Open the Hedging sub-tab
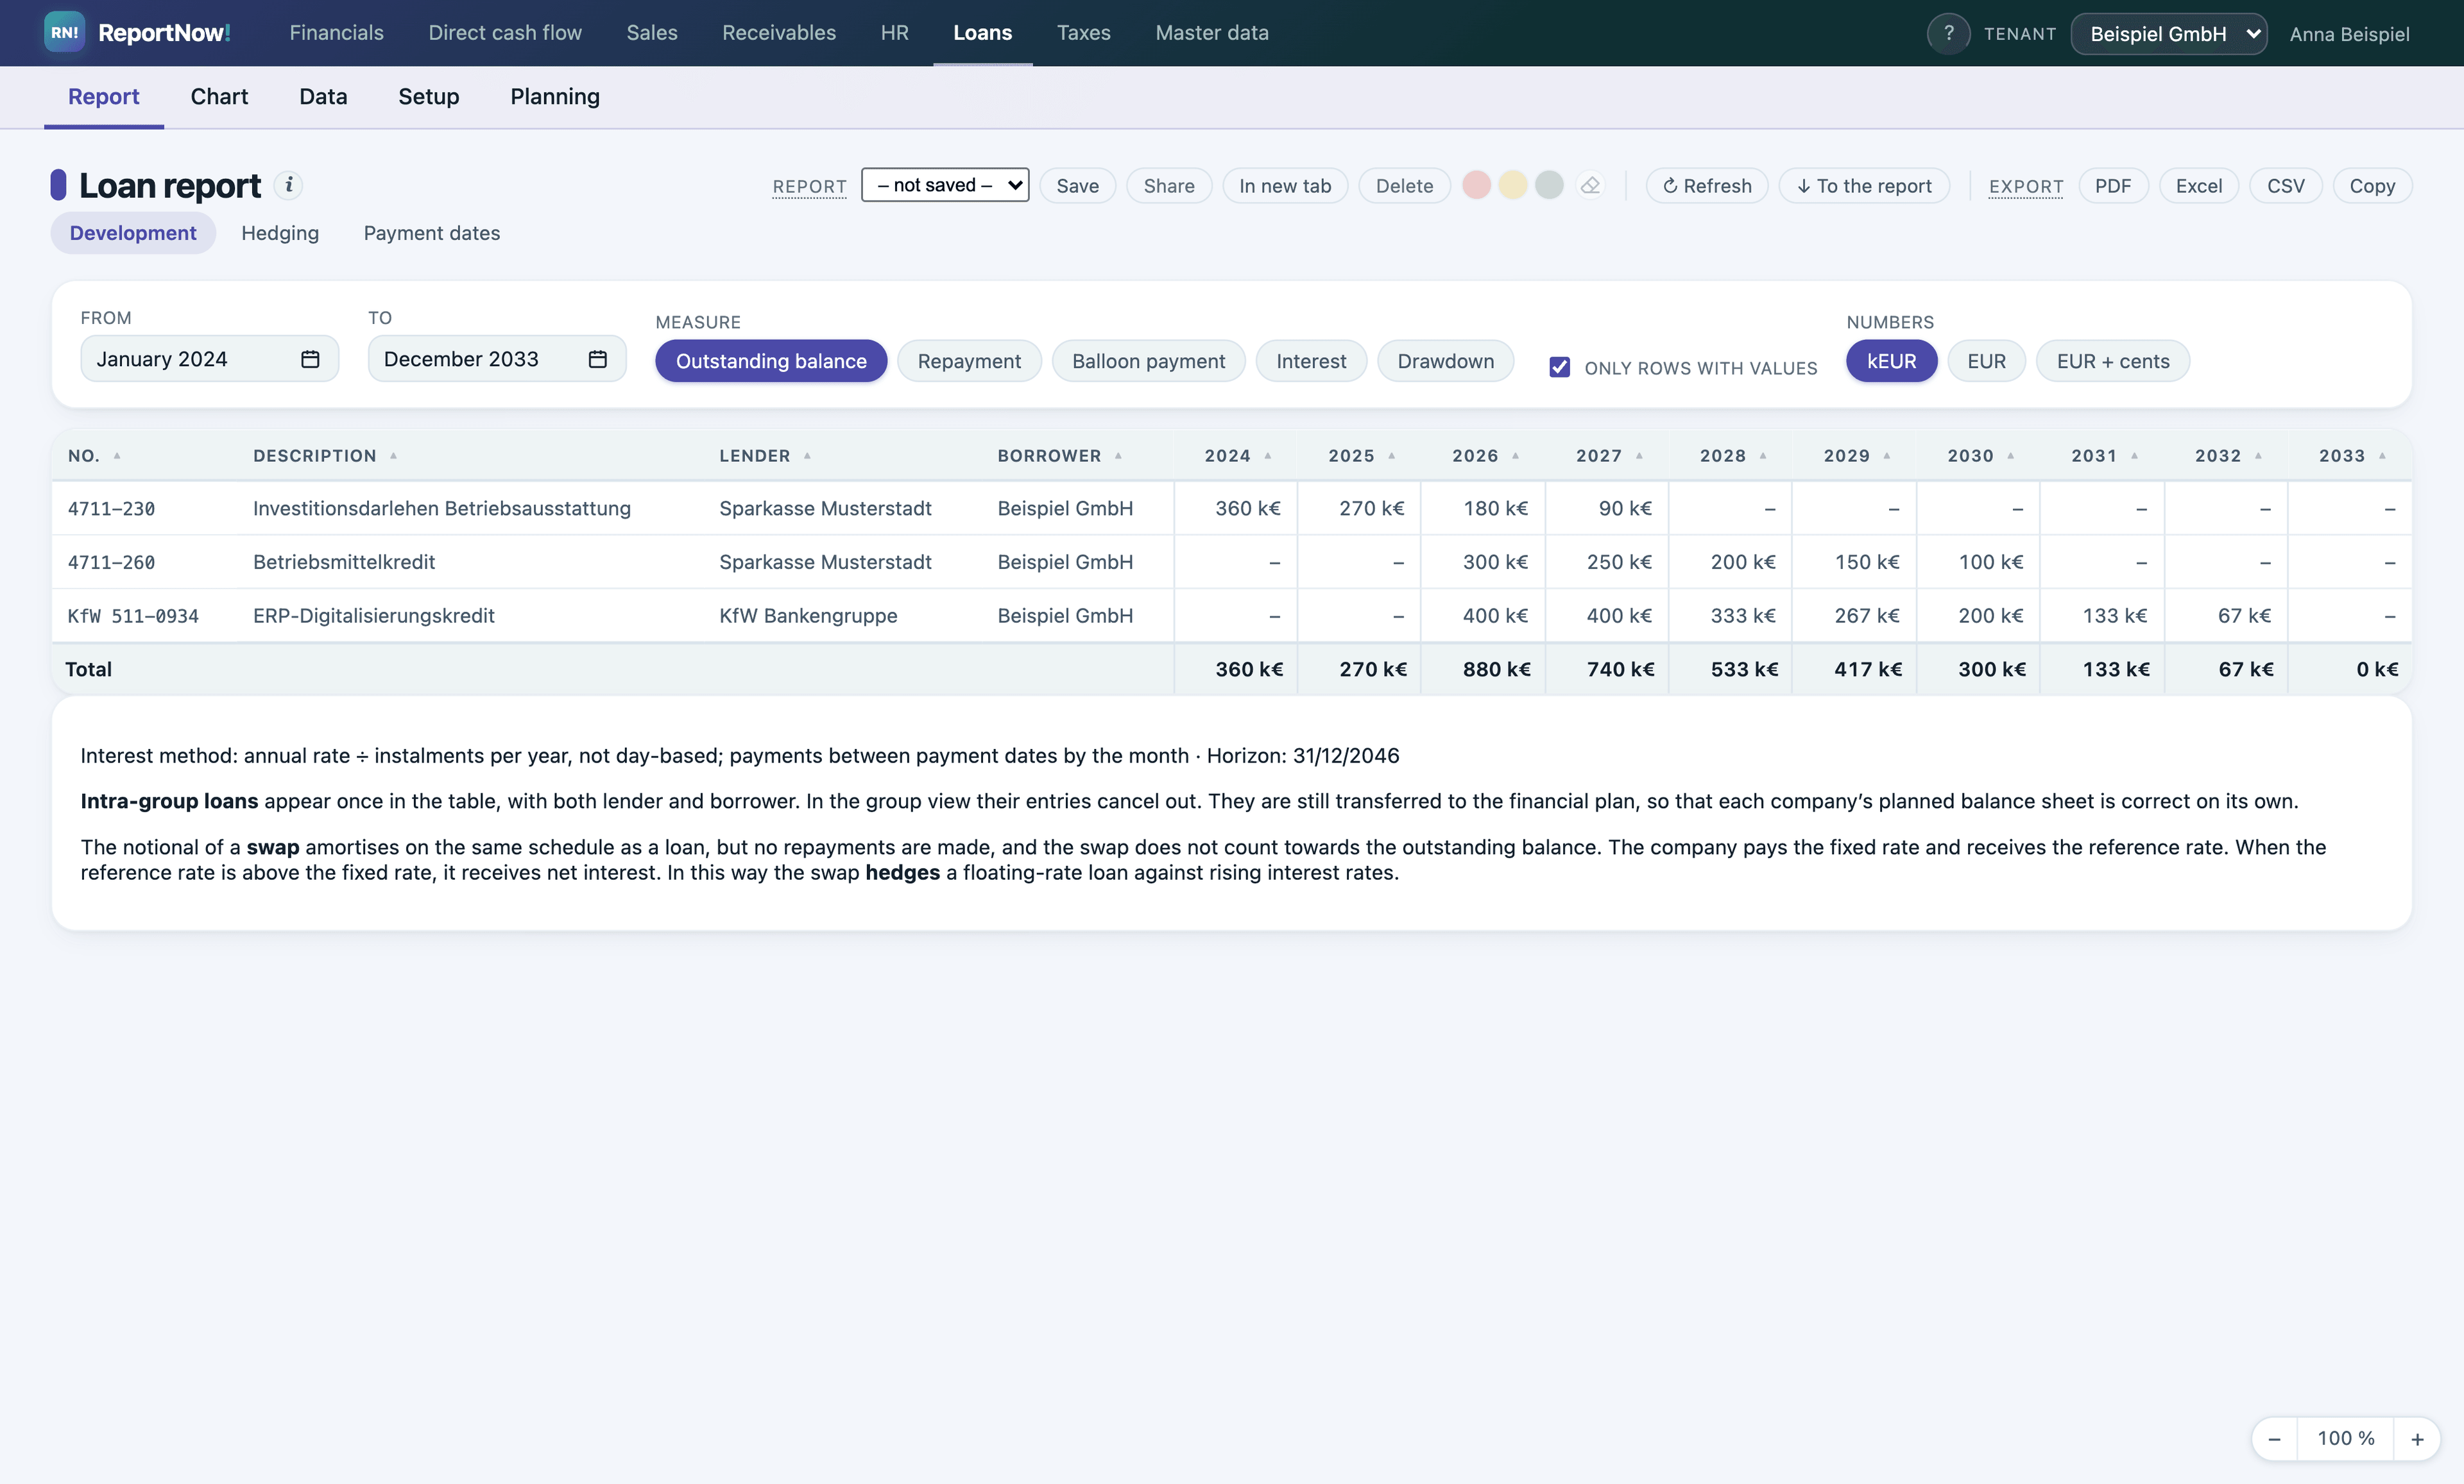This screenshot has width=2464, height=1484. (280, 233)
